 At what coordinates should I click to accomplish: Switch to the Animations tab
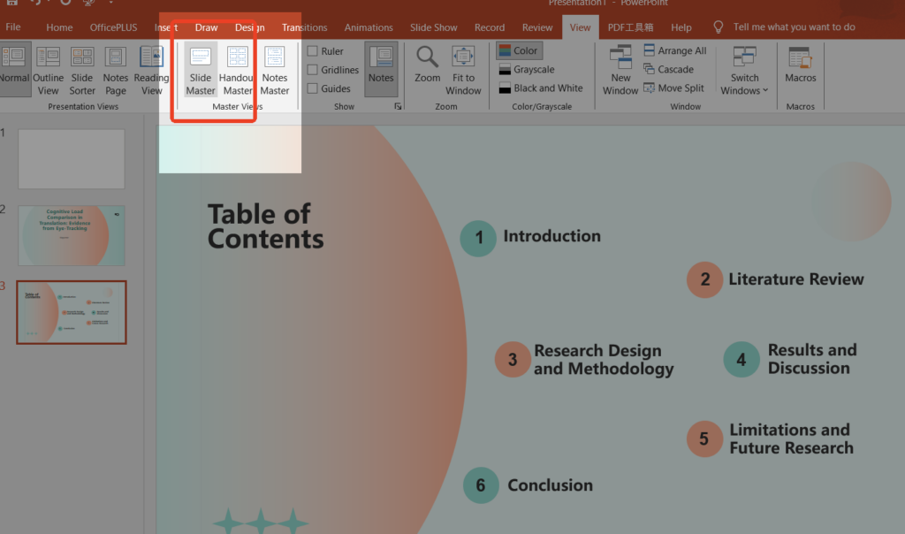coord(369,27)
